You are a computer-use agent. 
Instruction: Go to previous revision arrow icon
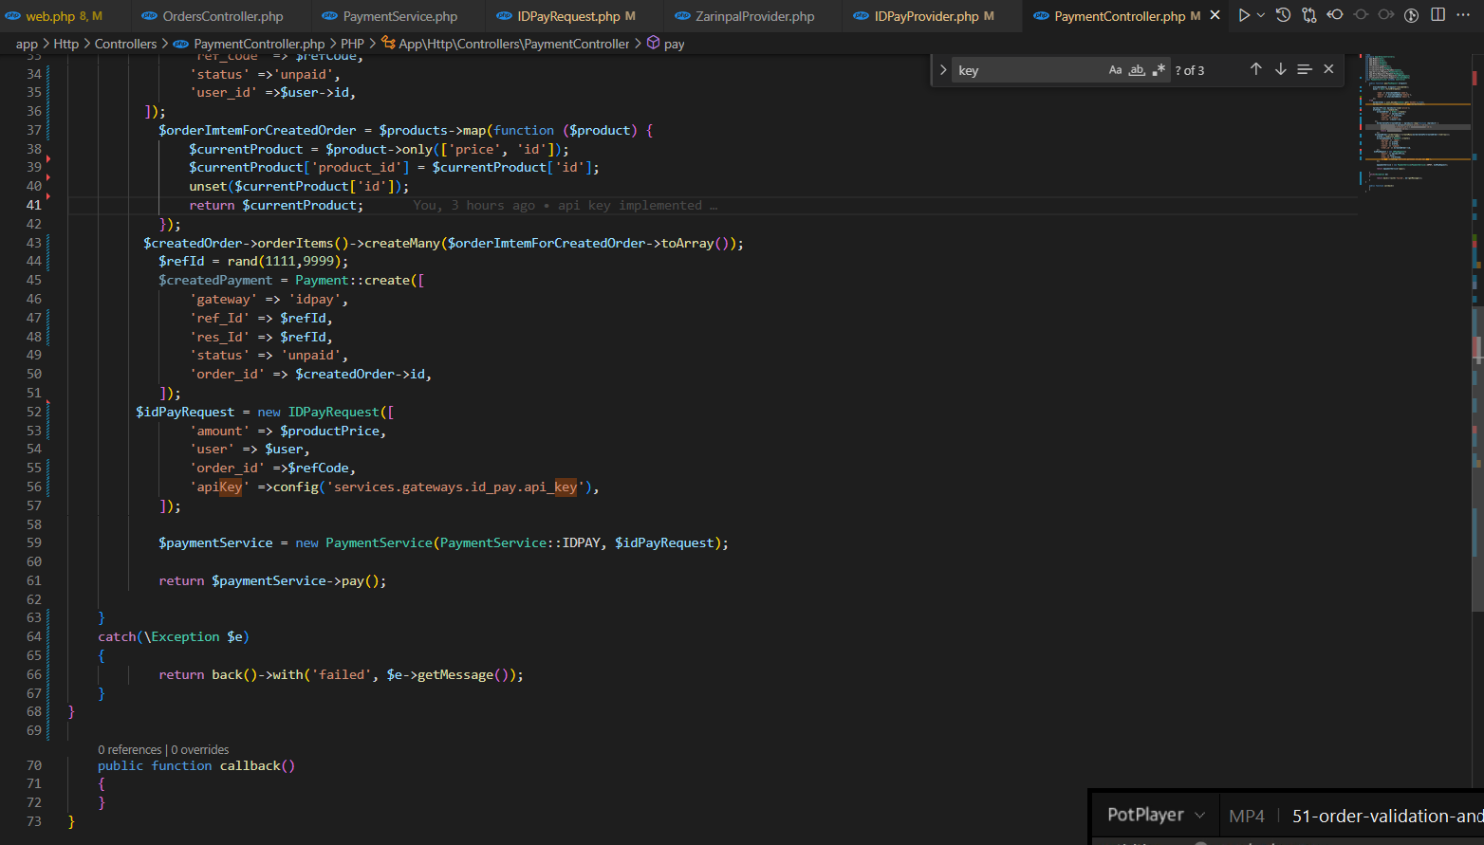click(1335, 15)
